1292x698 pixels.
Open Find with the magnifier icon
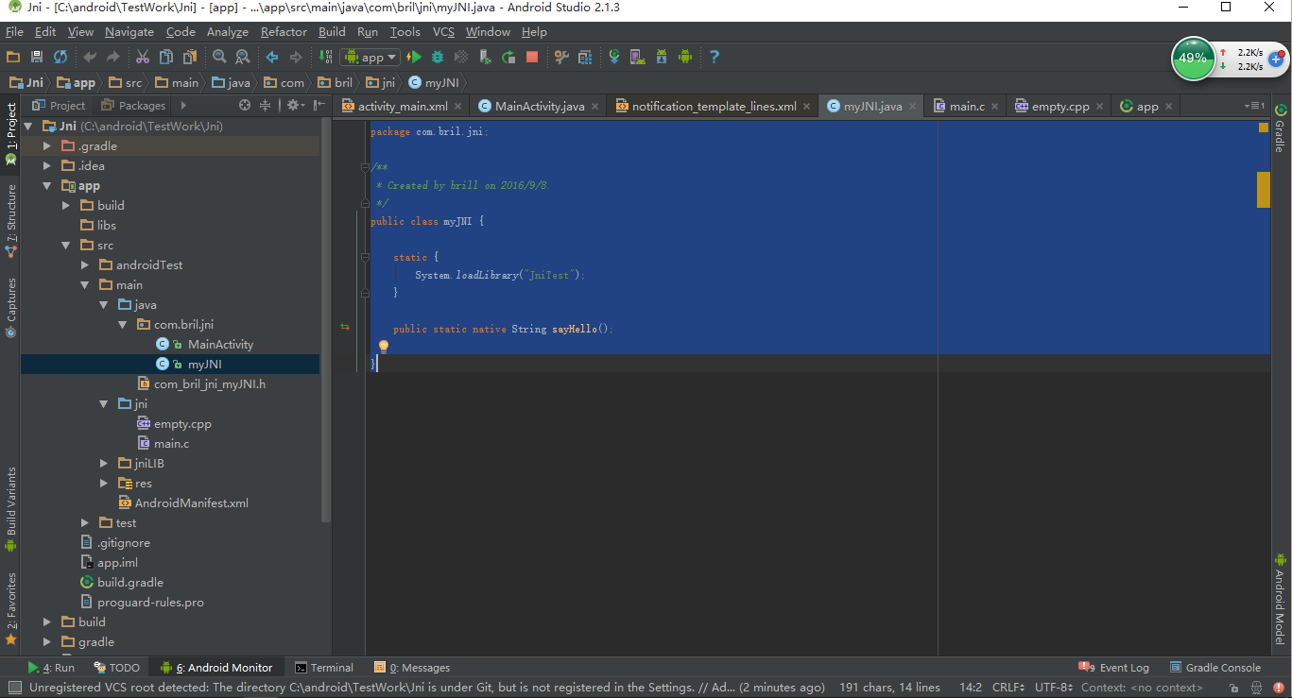click(x=219, y=57)
